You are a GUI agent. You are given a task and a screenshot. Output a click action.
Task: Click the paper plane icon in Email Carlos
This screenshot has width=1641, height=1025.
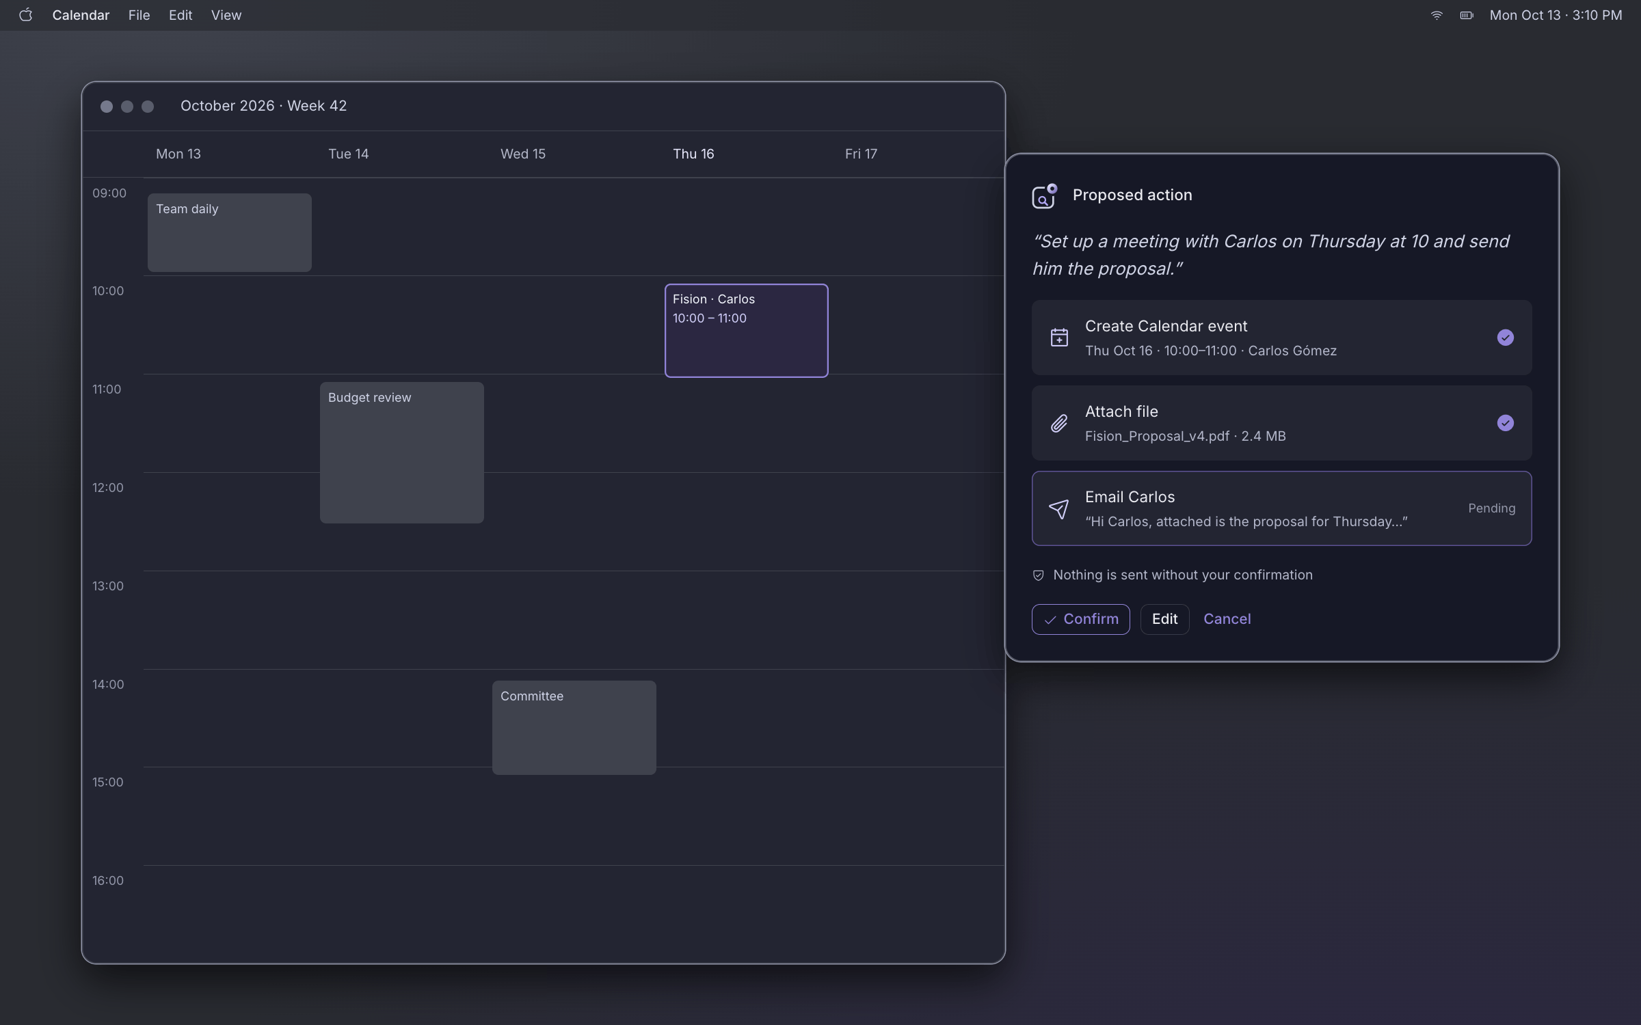point(1059,508)
